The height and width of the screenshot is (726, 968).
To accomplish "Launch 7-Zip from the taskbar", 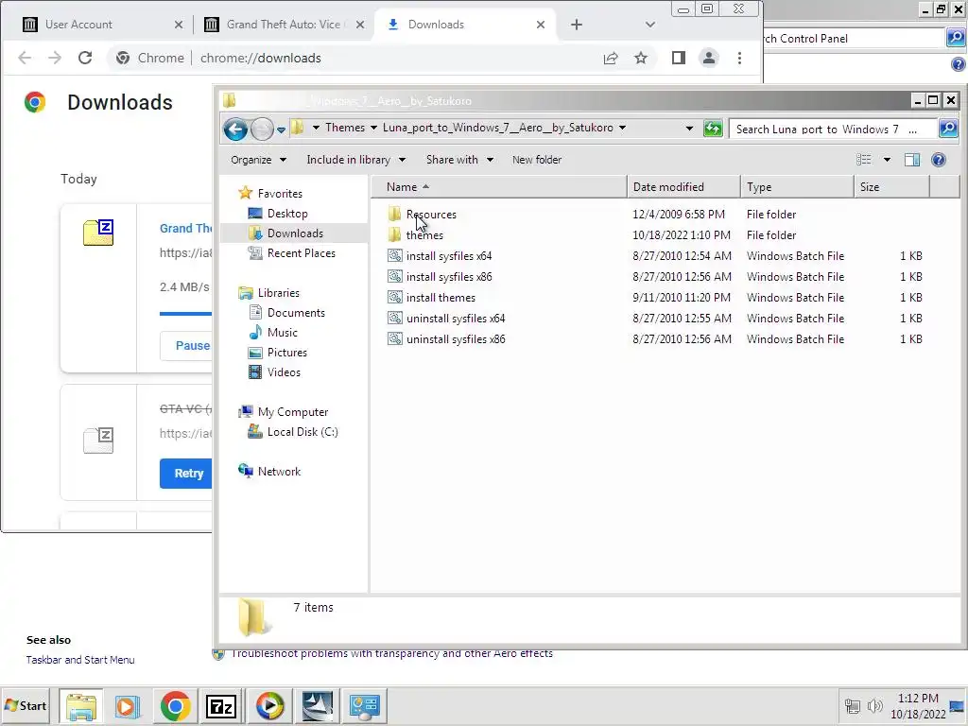I will [x=221, y=705].
